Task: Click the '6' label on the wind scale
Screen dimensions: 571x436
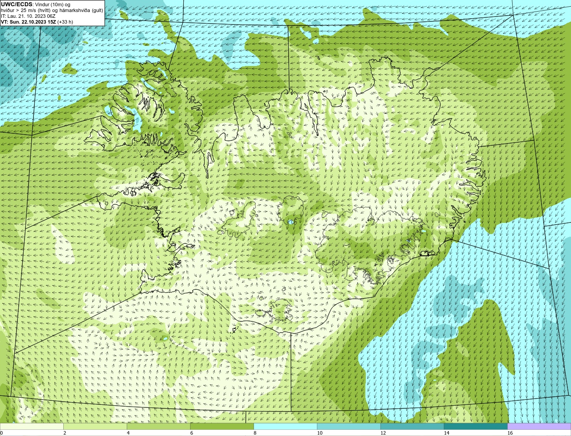Action: click(192, 433)
